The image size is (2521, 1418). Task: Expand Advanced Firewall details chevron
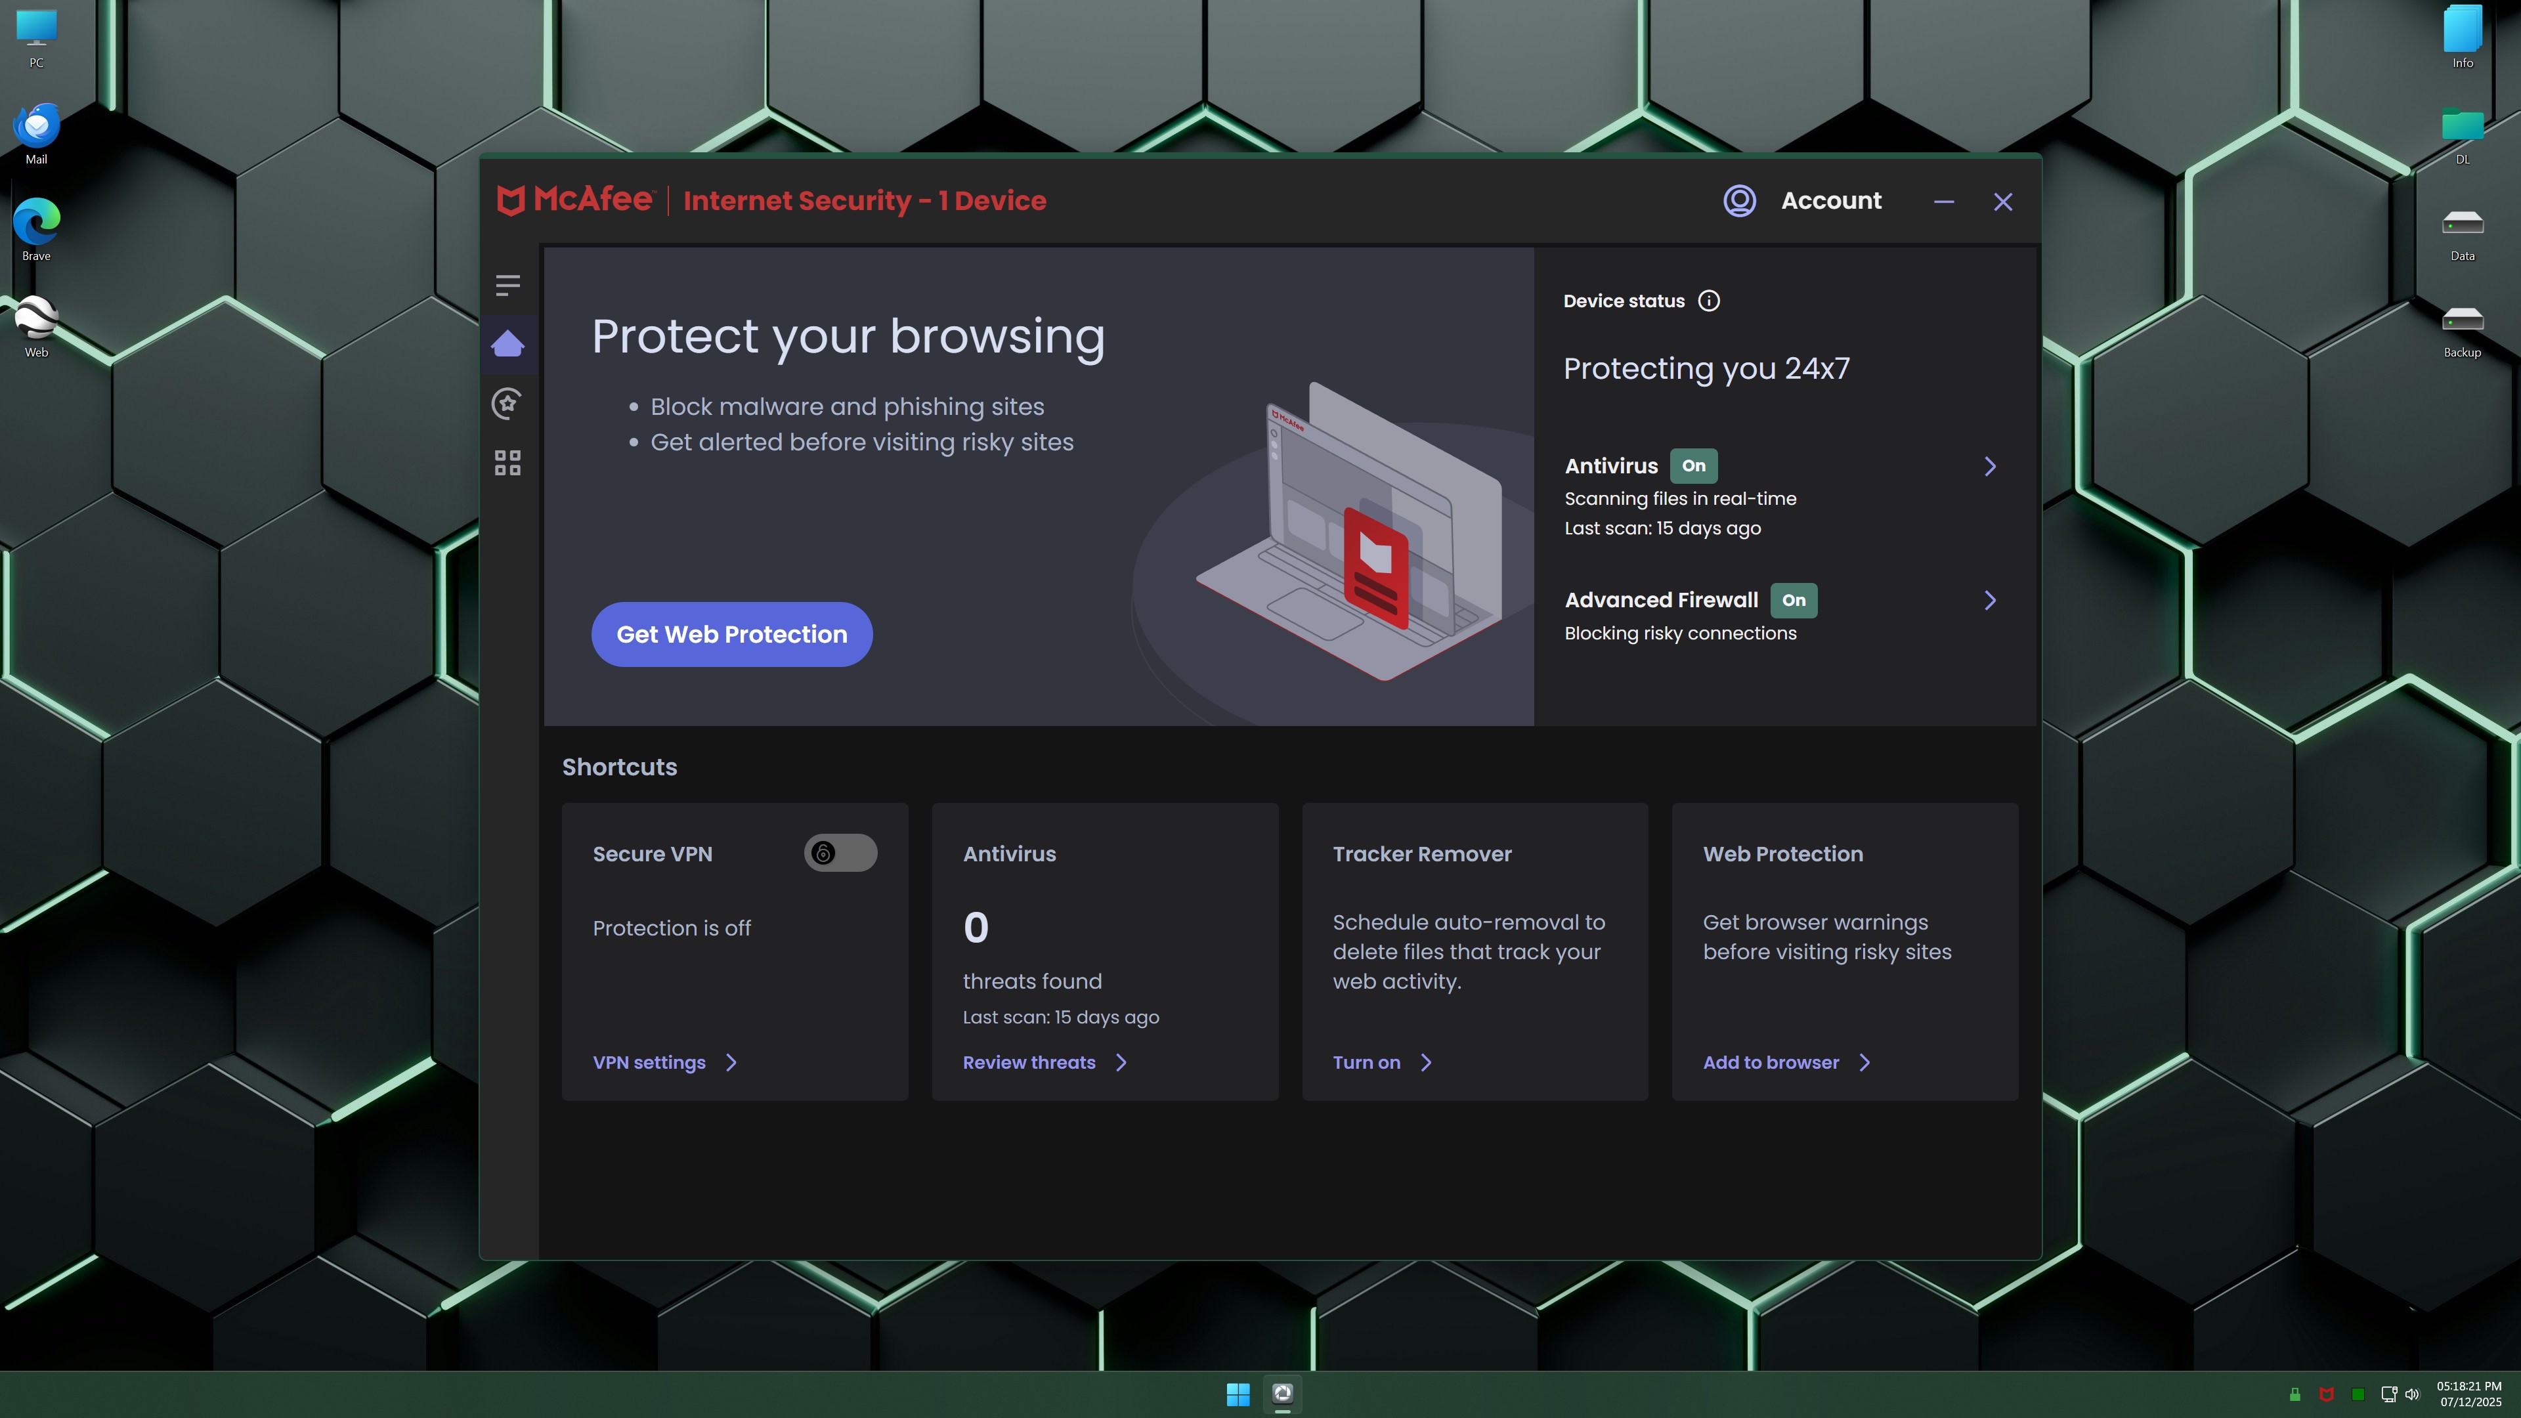tap(1990, 600)
